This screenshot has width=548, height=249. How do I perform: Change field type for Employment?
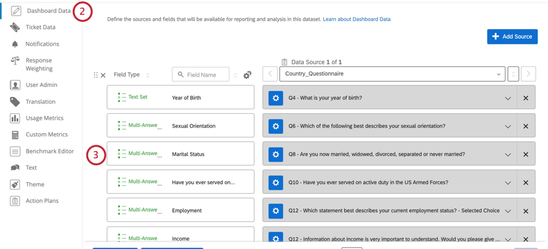140,210
